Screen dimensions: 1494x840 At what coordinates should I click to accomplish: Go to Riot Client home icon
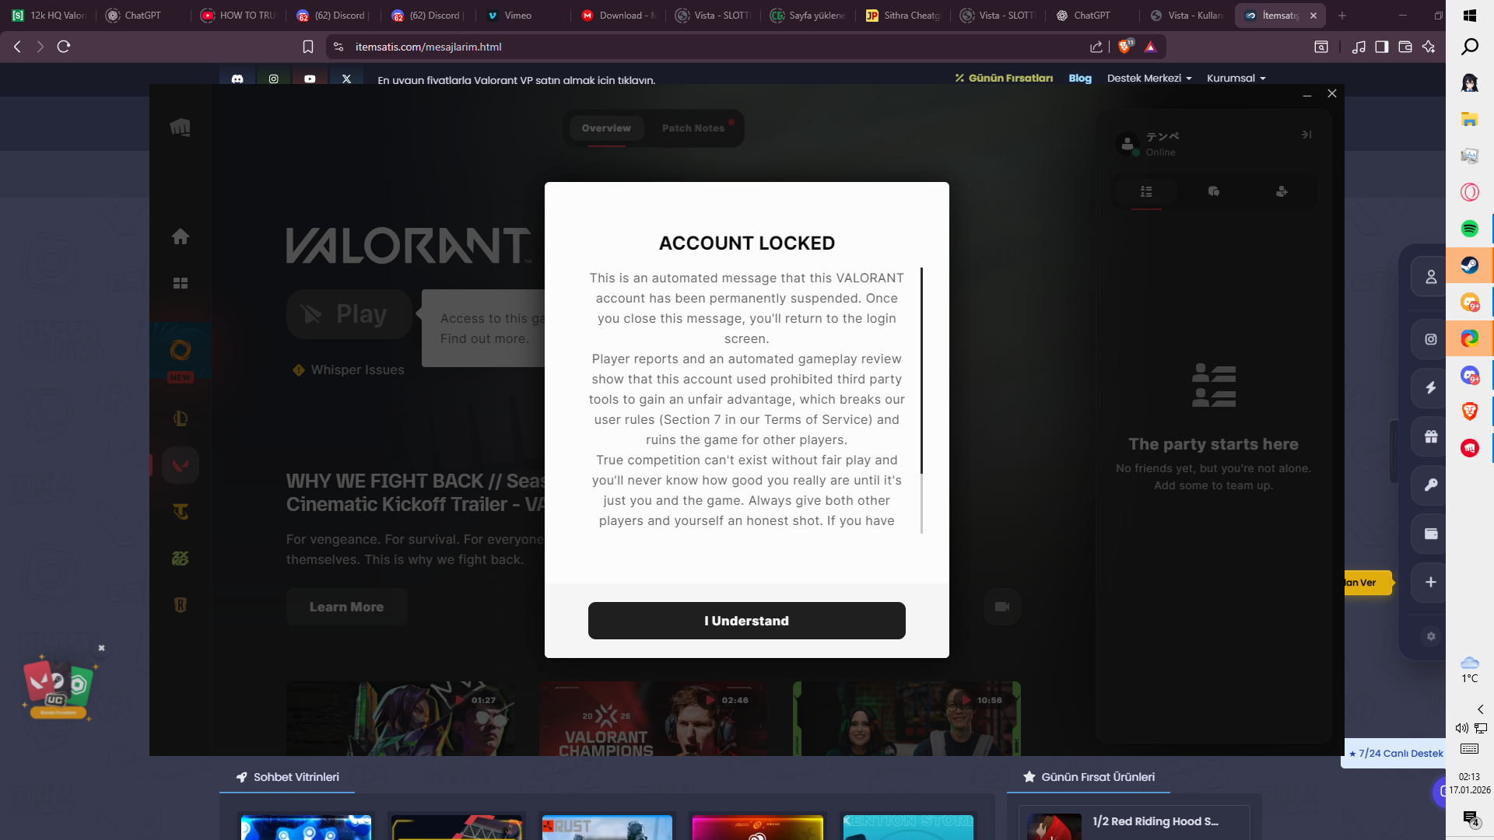pos(181,236)
